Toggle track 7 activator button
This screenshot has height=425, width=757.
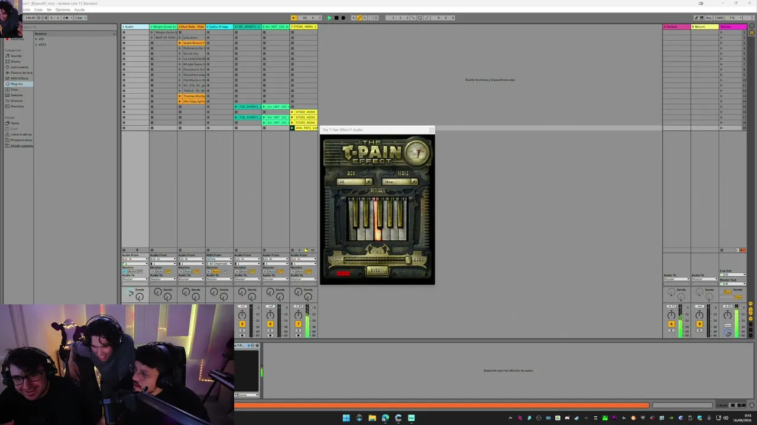298,324
